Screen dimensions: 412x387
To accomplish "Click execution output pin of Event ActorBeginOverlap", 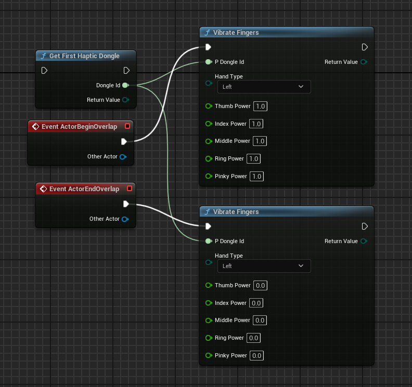I will (124, 141).
